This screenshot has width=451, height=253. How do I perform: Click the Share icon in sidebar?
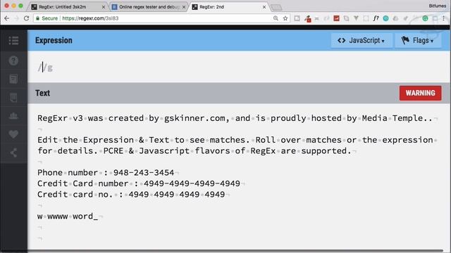coord(13,153)
